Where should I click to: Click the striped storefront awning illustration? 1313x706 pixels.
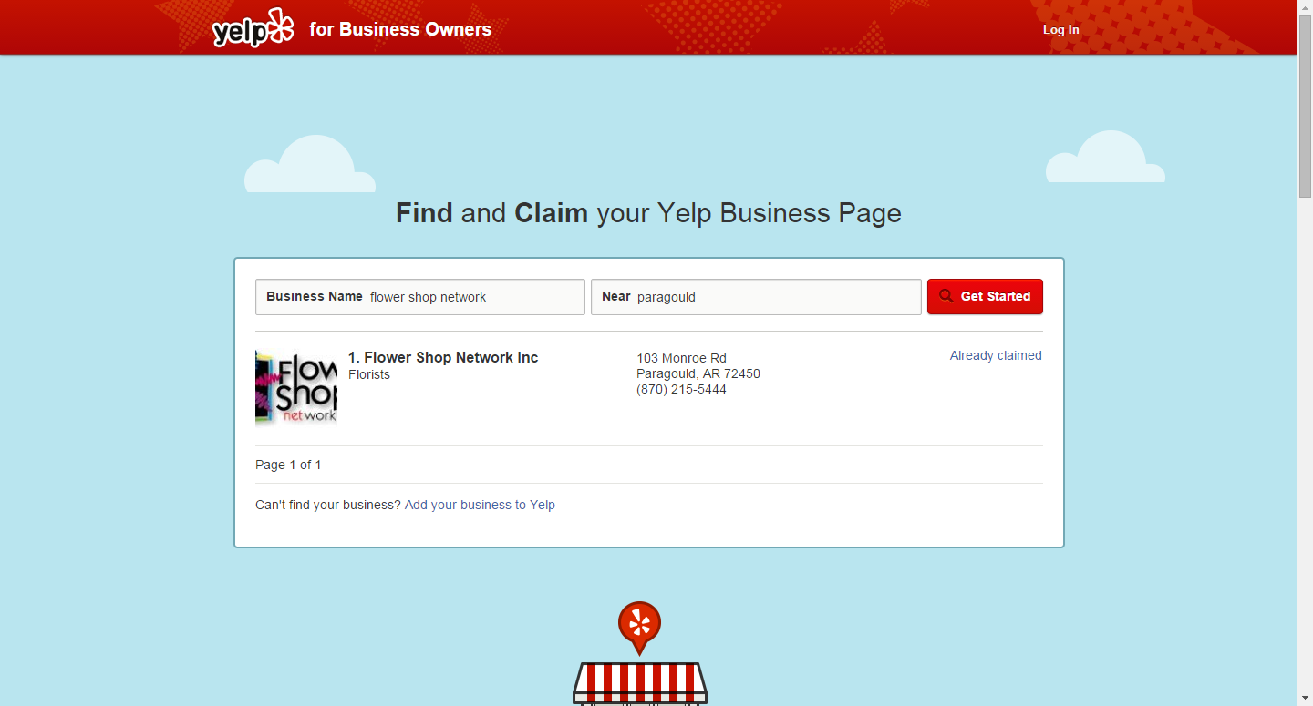(639, 682)
